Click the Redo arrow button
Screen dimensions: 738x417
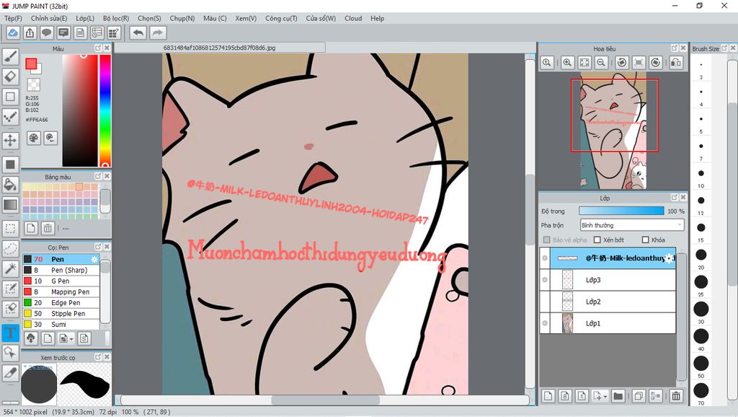158,33
